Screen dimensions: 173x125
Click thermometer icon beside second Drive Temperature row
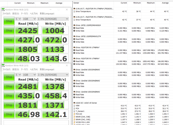coord(74,20)
